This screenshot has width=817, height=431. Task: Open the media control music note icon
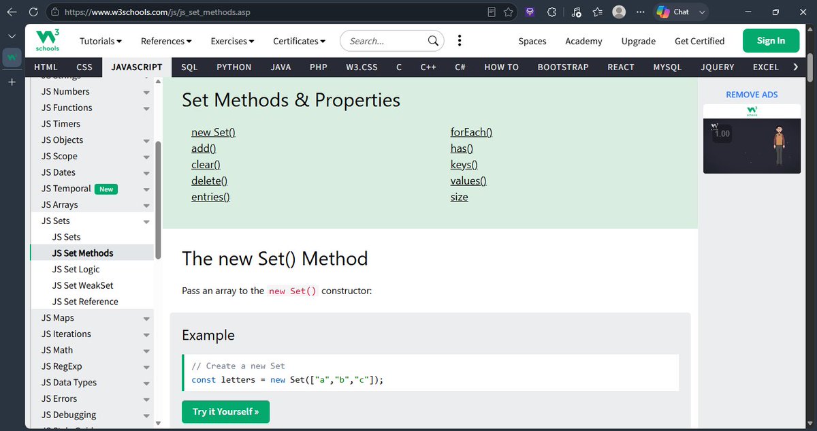coord(576,12)
